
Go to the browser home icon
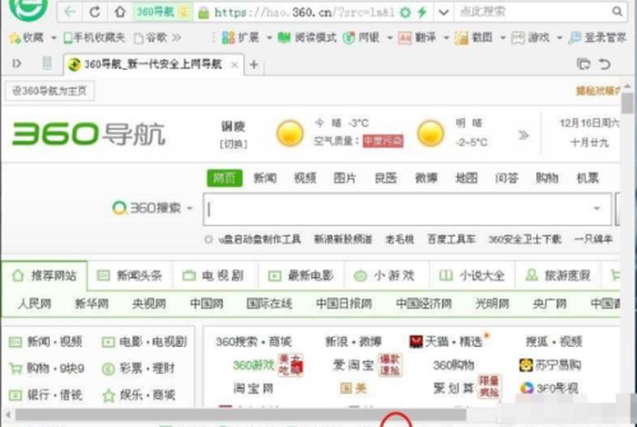point(120,12)
